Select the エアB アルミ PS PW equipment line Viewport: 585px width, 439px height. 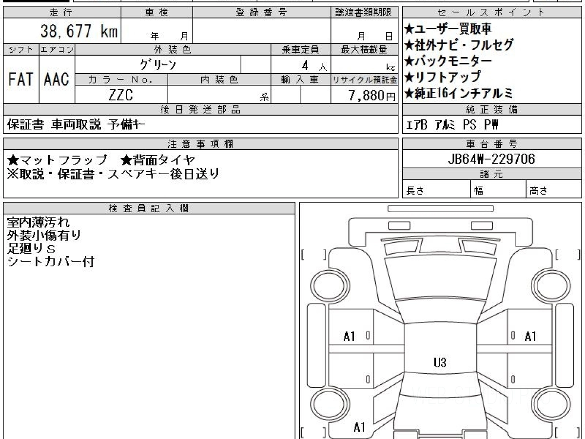pos(453,125)
